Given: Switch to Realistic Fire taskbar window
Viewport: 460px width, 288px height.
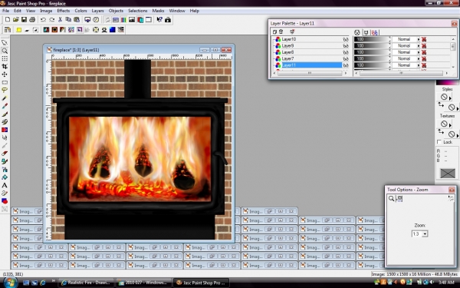Looking at the screenshot, I should coord(86,283).
